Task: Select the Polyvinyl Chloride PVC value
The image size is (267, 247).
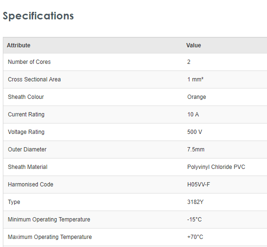Action: click(216, 167)
